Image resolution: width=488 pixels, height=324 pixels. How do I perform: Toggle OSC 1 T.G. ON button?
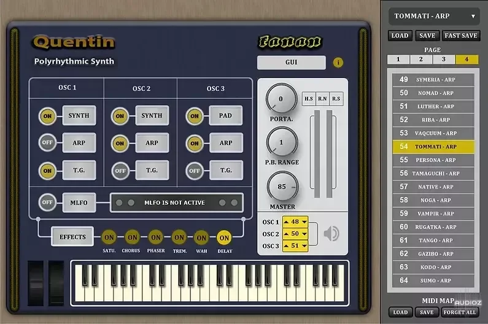(47, 171)
